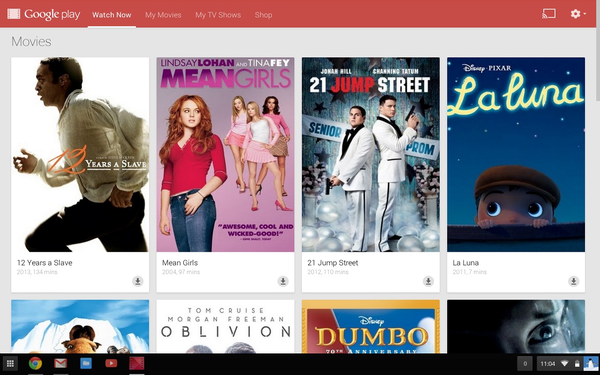This screenshot has height=375, width=600.
Task: Download the Mean Girls movie
Action: tap(283, 281)
